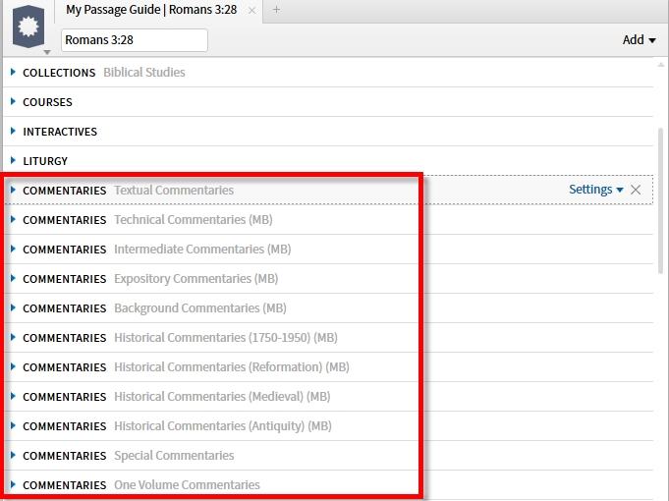
Task: Select the My Passage Guide | Romans 3:28 tab
Action: (x=151, y=10)
